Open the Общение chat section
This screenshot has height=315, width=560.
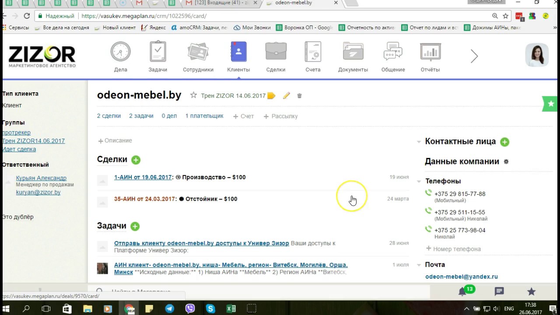[x=393, y=57]
